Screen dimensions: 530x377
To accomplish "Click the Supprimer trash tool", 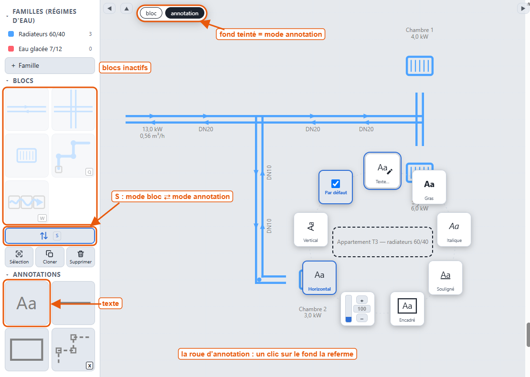I will [81, 257].
